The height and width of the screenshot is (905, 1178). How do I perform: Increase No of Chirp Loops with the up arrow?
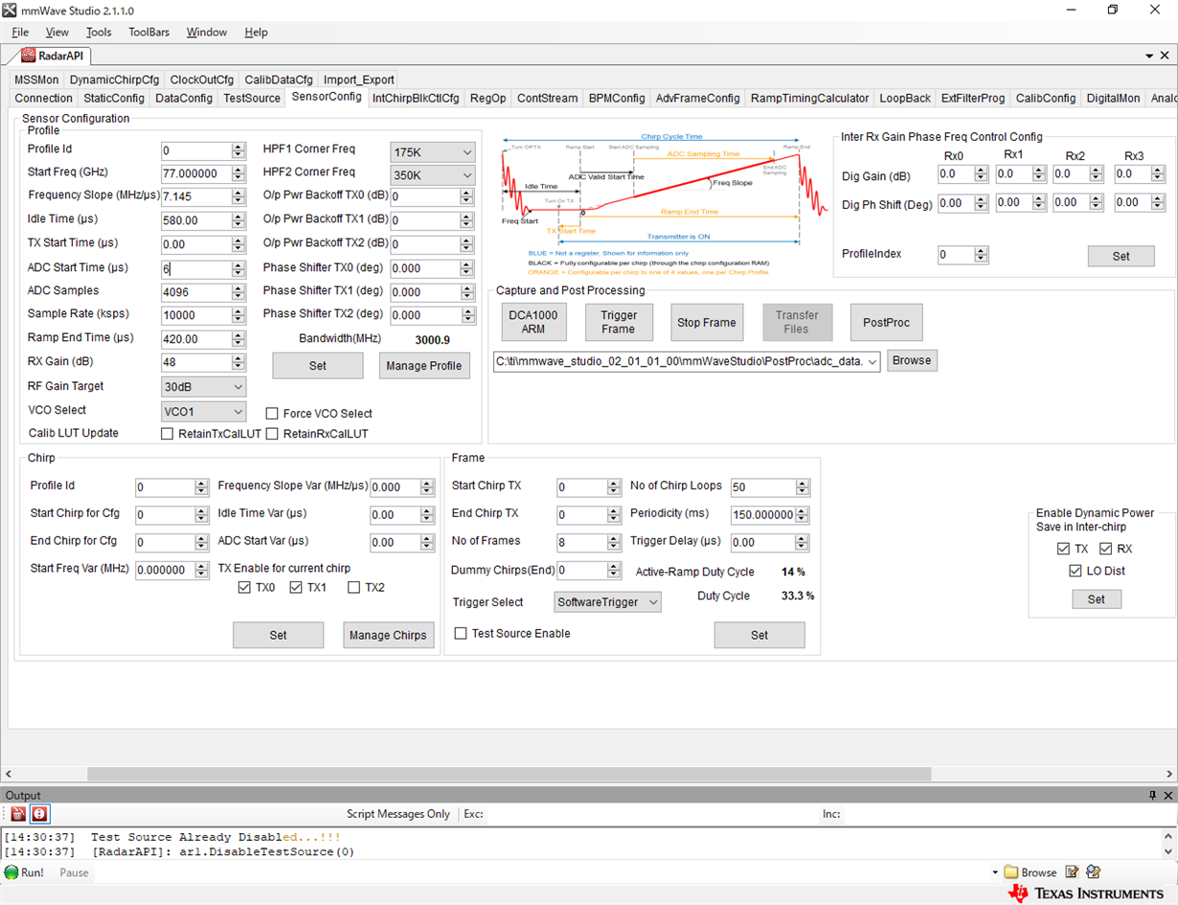[x=803, y=483]
